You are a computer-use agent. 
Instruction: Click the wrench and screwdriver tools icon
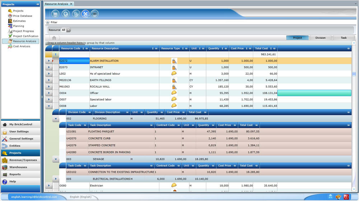pyautogui.click(x=85, y=14)
